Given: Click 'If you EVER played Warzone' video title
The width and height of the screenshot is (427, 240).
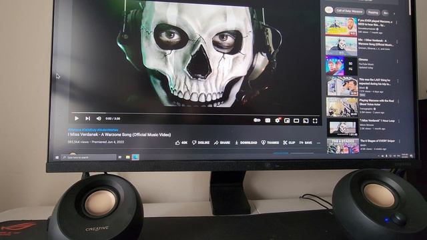Looking at the screenshot, I should [375, 23].
